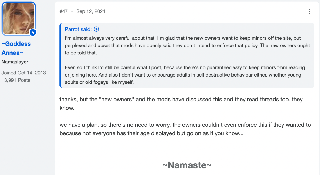Click the blue left border of the quote block
The width and height of the screenshot is (320, 175).
click(x=61, y=55)
